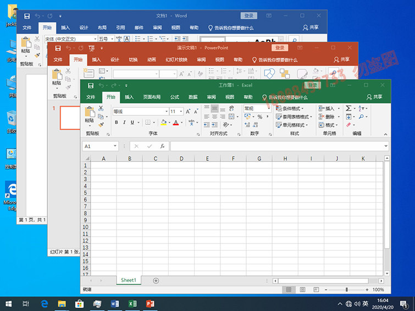Switch to Excel 公式 tab

175,97
